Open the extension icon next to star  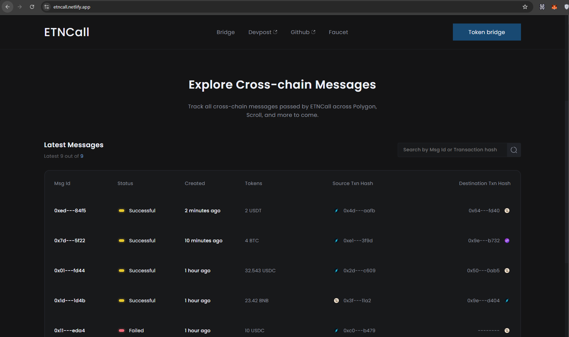click(x=542, y=7)
